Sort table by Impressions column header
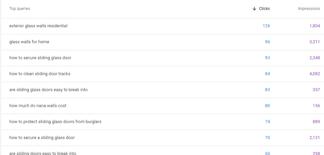The image size is (324, 155). (309, 9)
